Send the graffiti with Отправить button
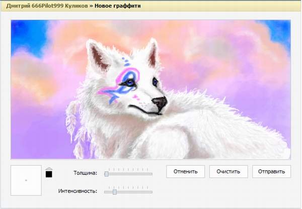Screen dimensions: 302x209 pyautogui.click(x=271, y=171)
